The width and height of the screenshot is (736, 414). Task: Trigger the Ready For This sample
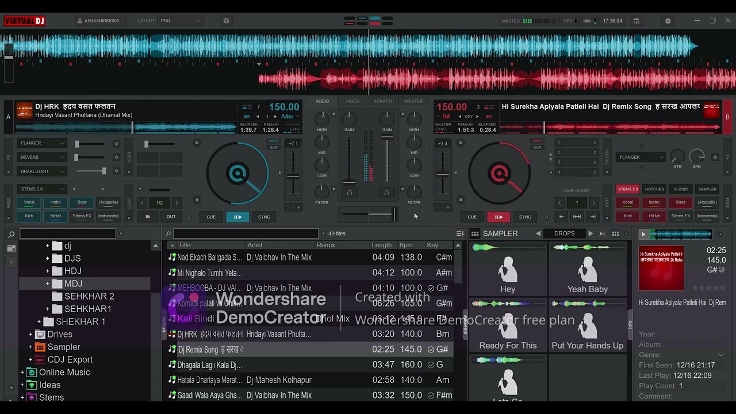[508, 325]
